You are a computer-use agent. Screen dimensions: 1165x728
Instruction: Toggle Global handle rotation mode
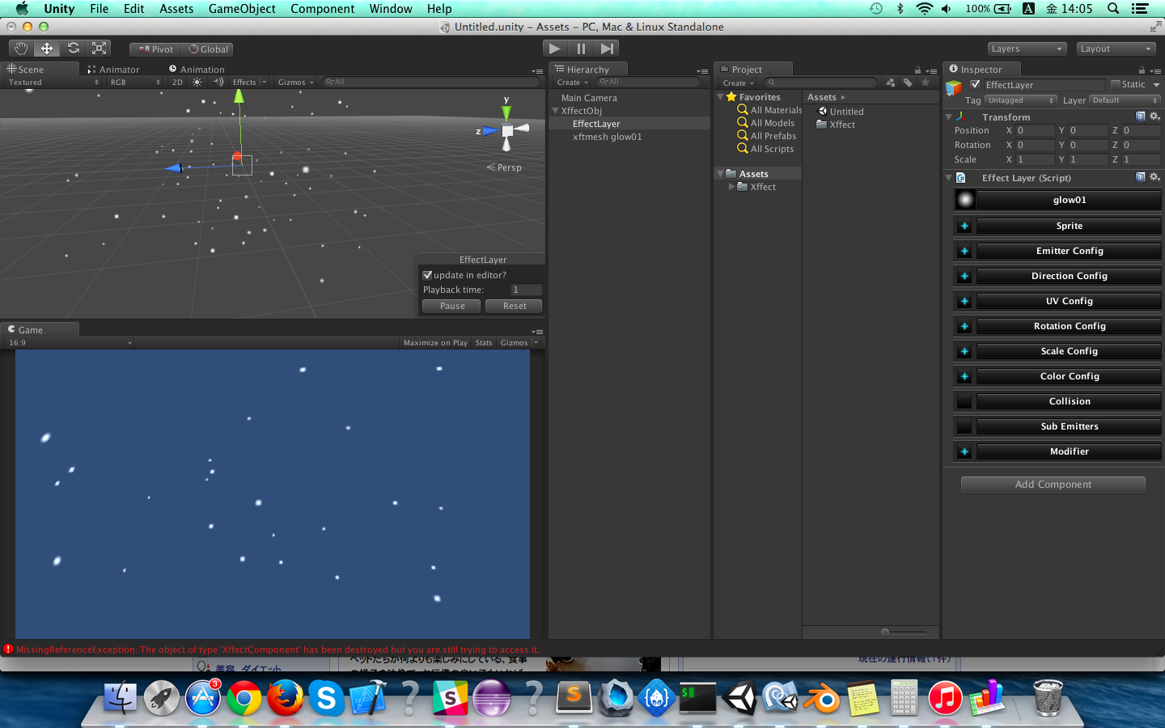[208, 49]
